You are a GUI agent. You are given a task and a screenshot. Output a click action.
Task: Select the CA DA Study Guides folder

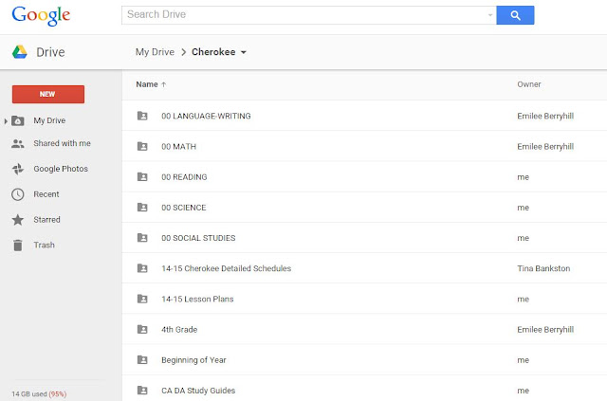point(198,390)
